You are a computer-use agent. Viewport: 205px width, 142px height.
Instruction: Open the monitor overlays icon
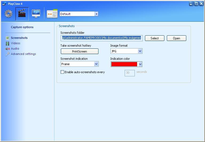(36, 13)
